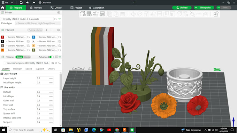Open the File menu

5,2
